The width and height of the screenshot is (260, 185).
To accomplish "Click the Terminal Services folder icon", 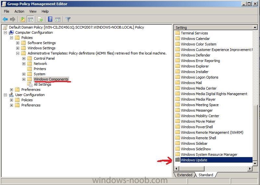I will pyautogui.click(x=178, y=33).
